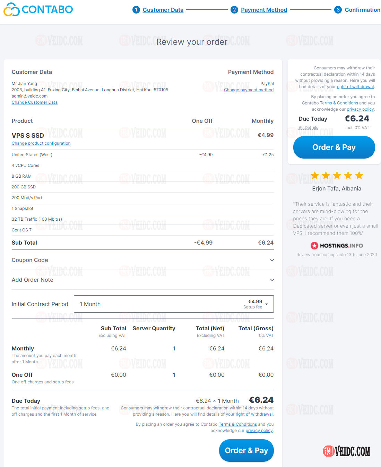Select step 2 circle icon
This screenshot has width=381, height=467.
click(x=234, y=10)
